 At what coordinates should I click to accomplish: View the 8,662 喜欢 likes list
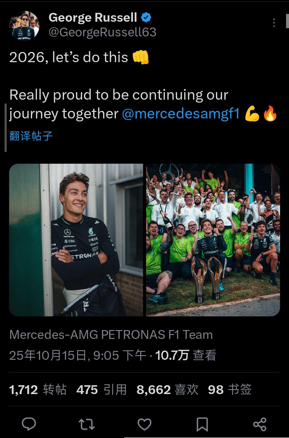point(168,390)
